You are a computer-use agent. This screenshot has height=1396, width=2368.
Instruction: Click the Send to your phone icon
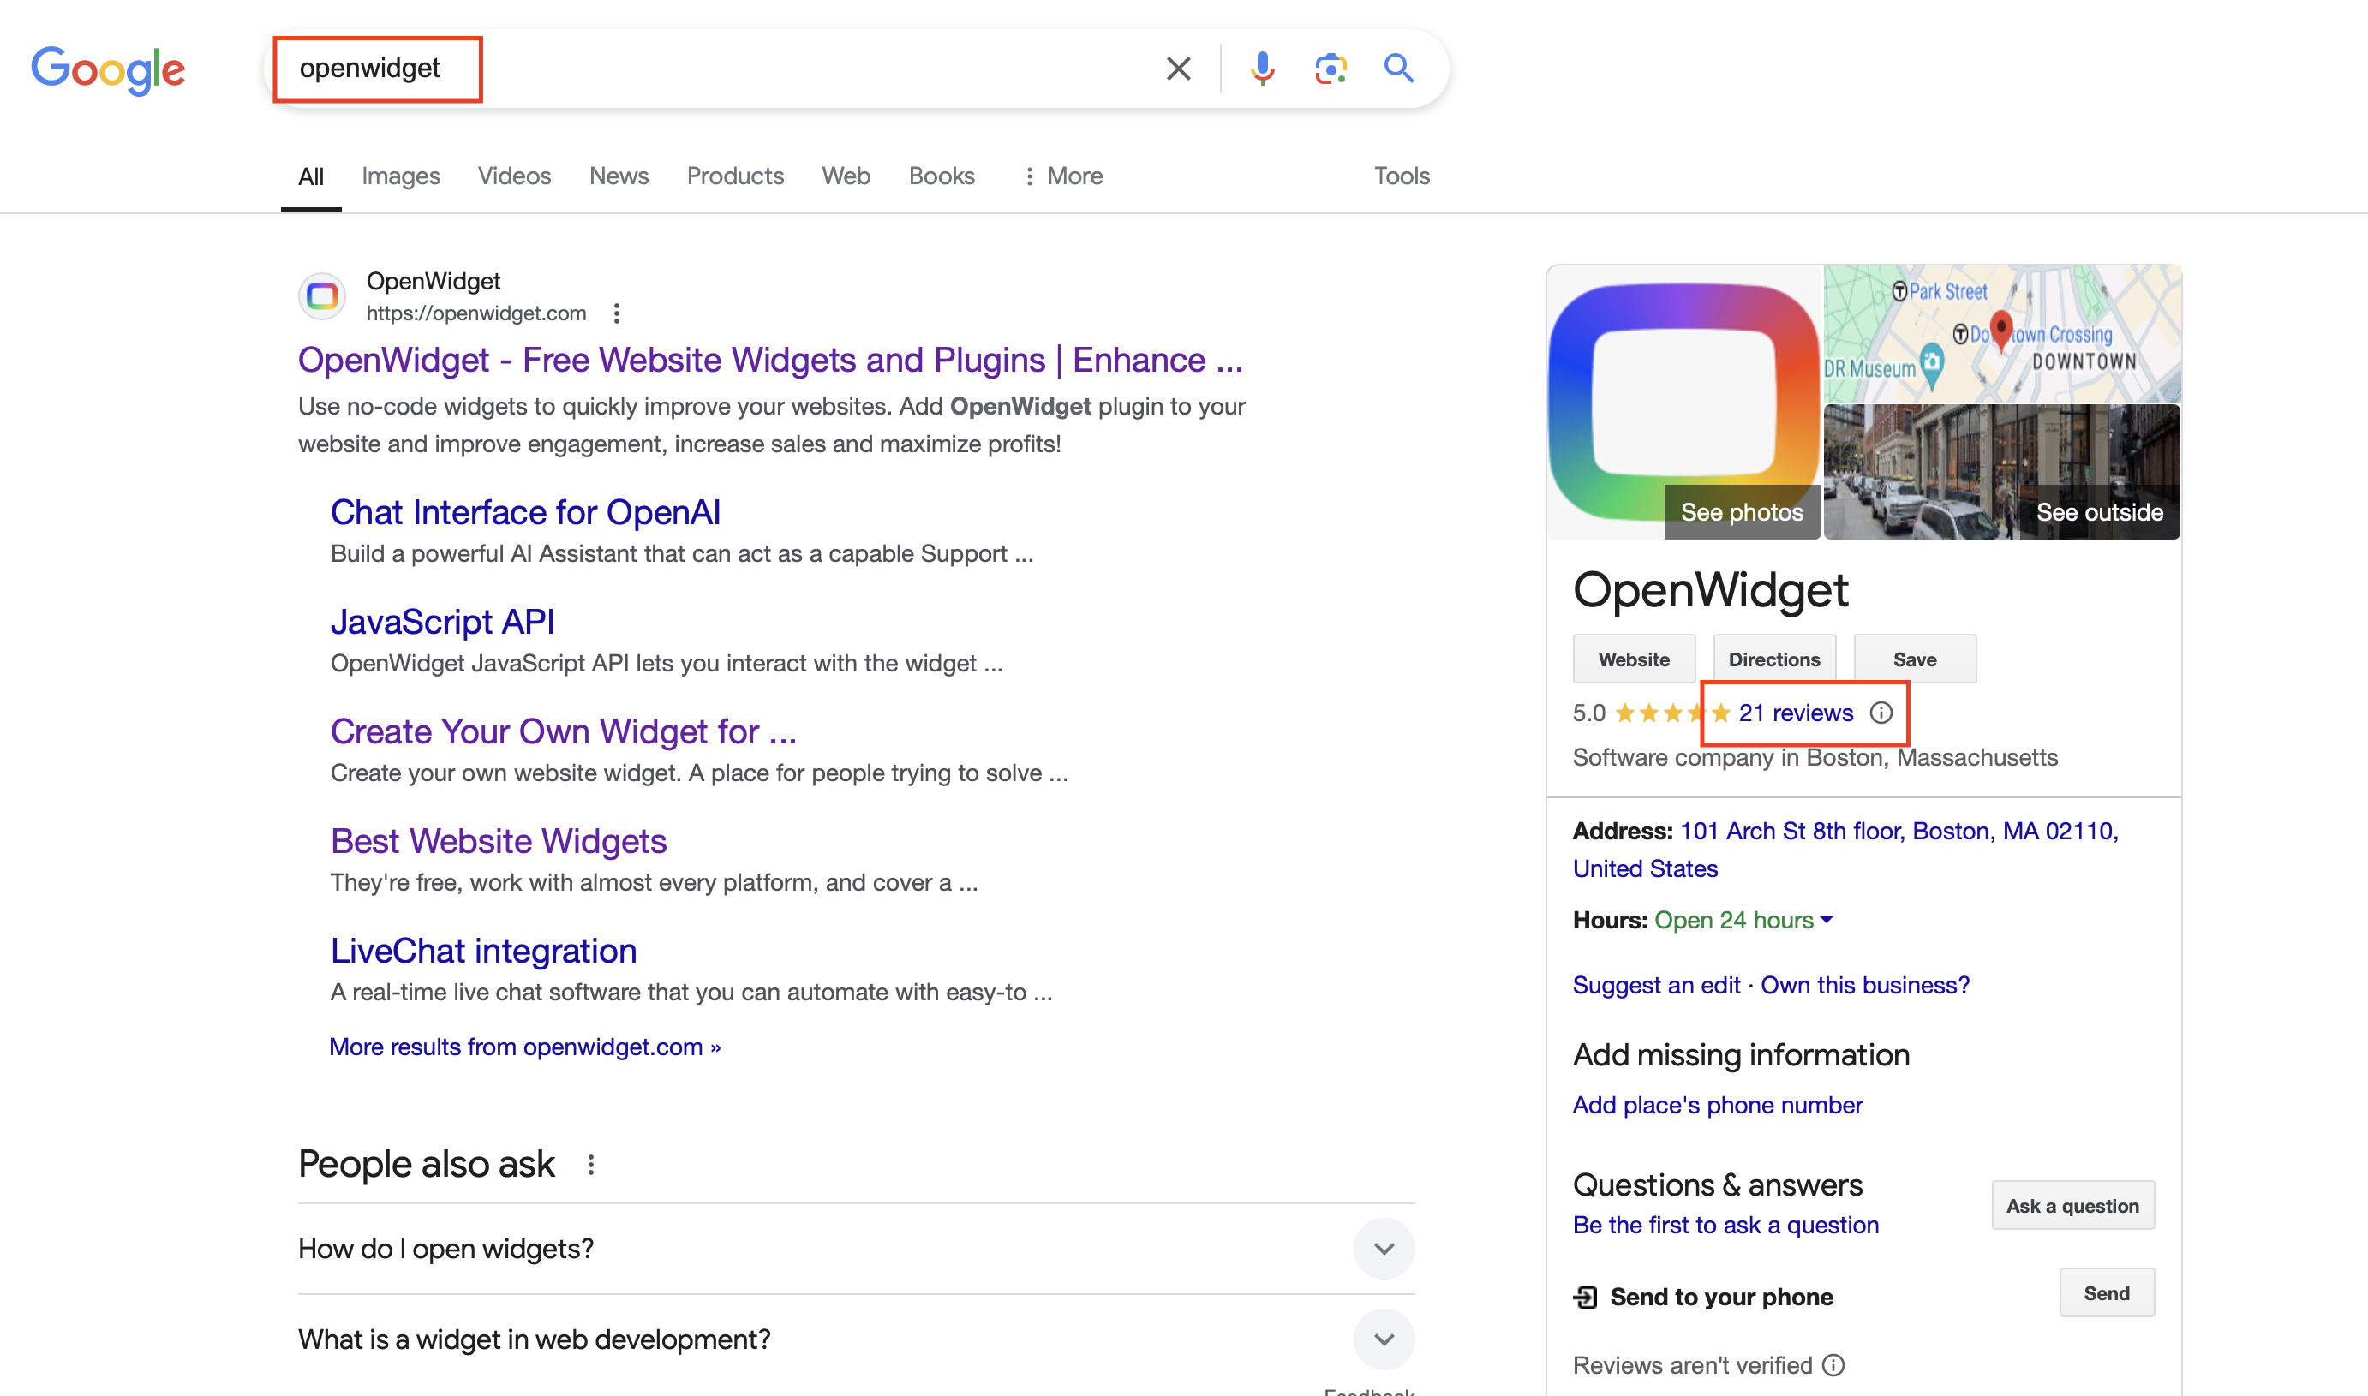[x=1585, y=1298]
